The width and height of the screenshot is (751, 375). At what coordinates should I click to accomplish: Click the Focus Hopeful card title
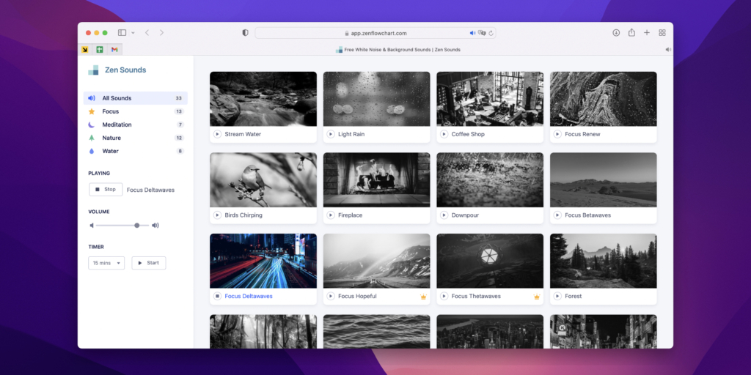[x=357, y=296]
